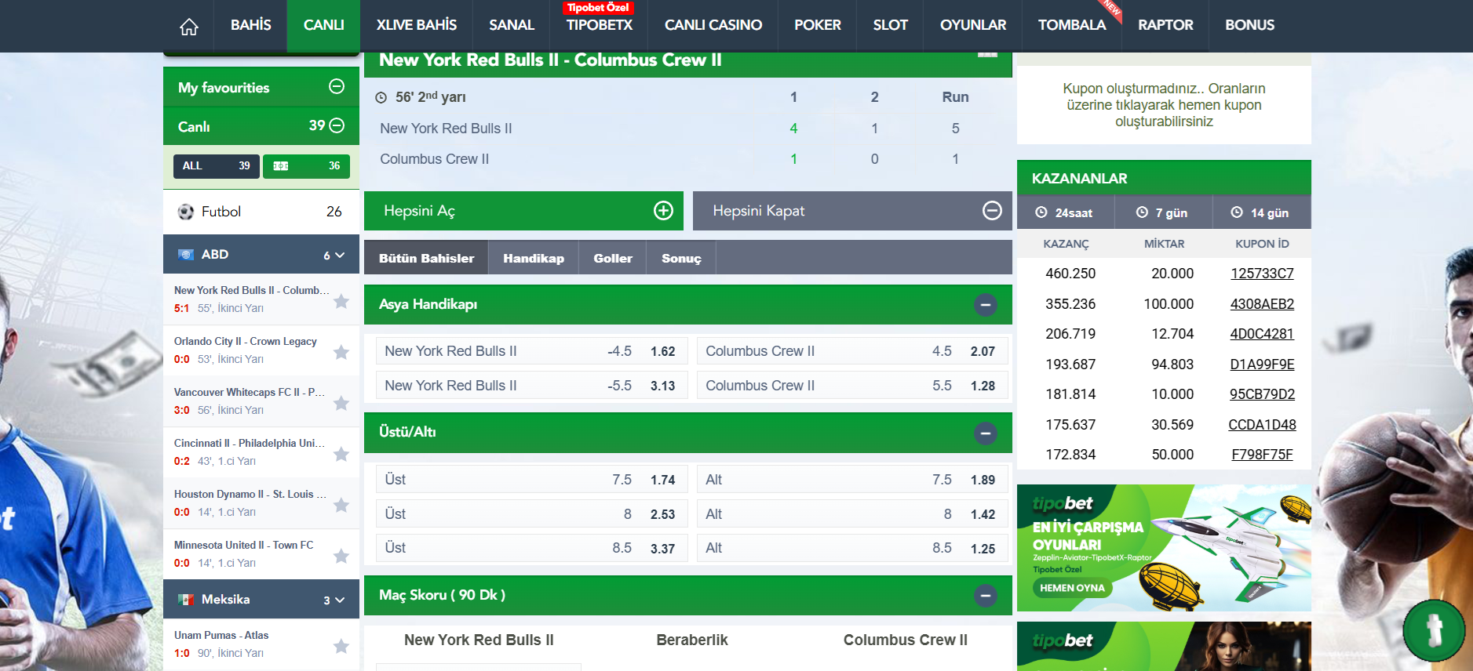Collapse the Üstü/Altı market section

pyautogui.click(x=986, y=433)
